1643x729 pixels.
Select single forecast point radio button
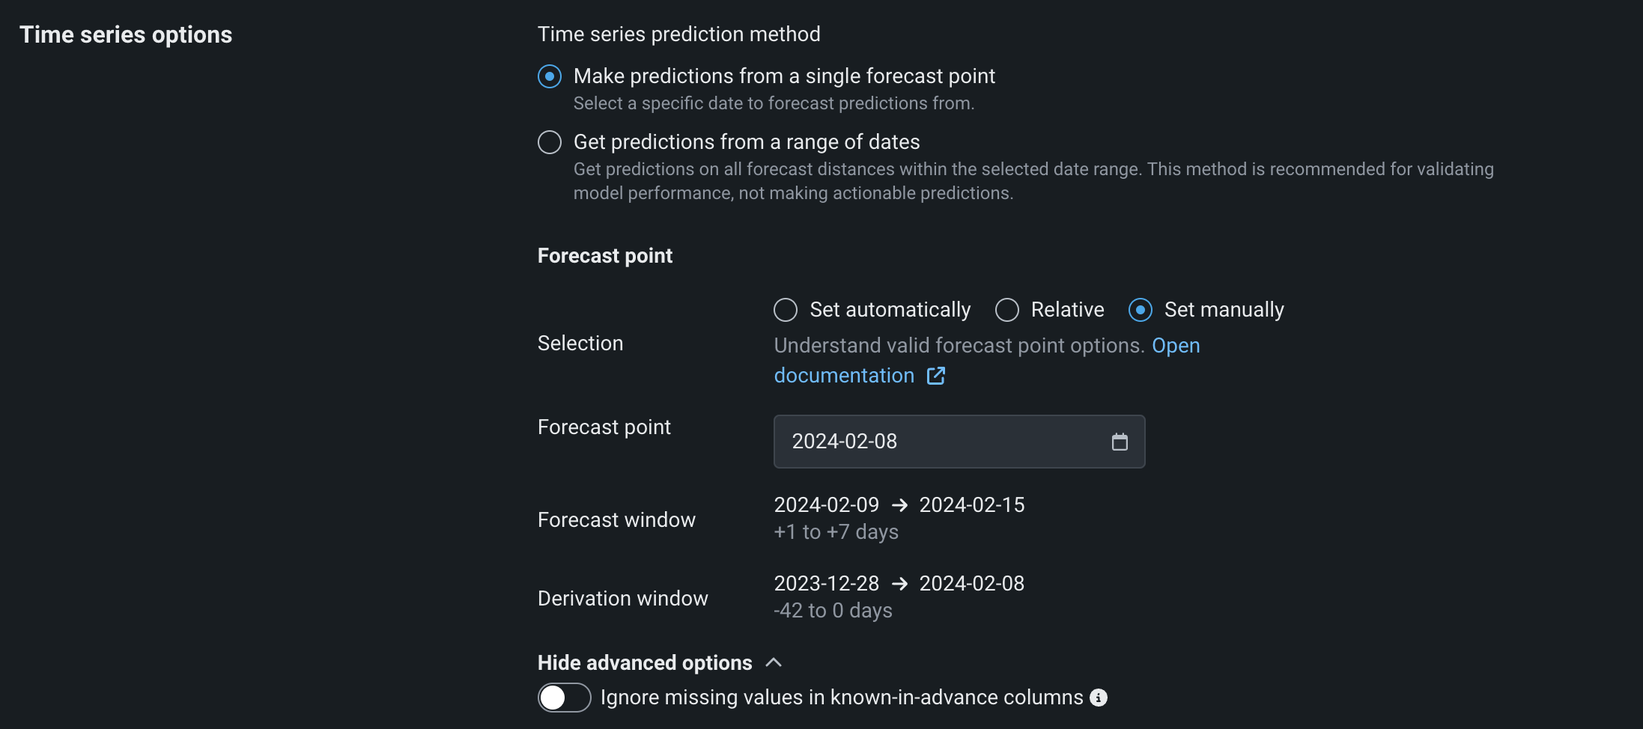(550, 76)
